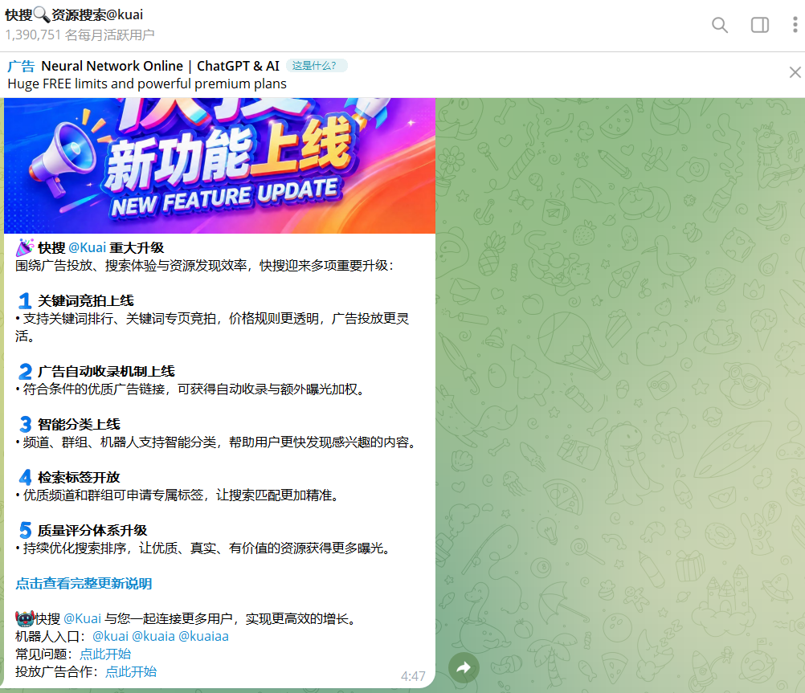Click the bullet starting '支持关键词排行'
The width and height of the screenshot is (805, 693).
pyautogui.click(x=212, y=328)
